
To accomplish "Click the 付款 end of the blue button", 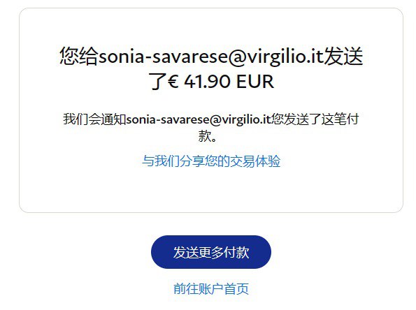I will [236, 252].
